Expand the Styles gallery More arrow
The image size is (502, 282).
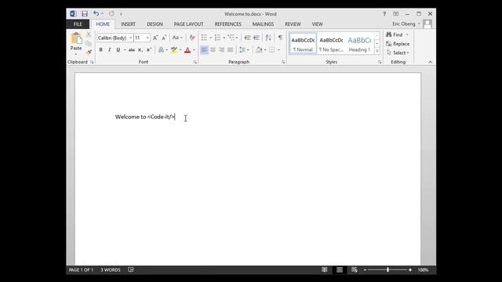[377, 51]
